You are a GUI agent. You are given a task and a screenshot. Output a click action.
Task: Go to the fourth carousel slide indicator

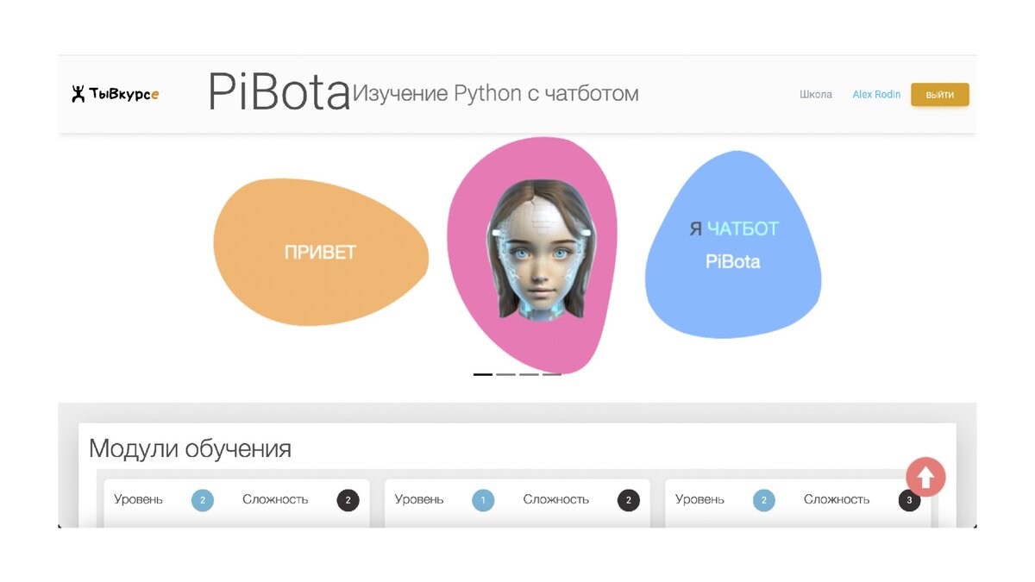coord(552,374)
